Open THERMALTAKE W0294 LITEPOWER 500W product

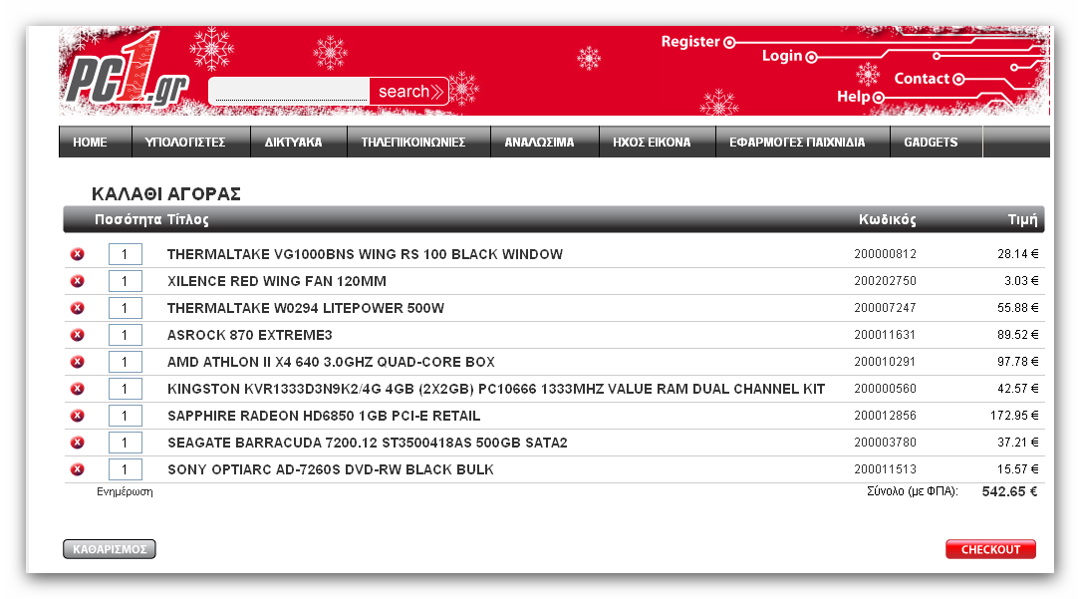pyautogui.click(x=306, y=308)
